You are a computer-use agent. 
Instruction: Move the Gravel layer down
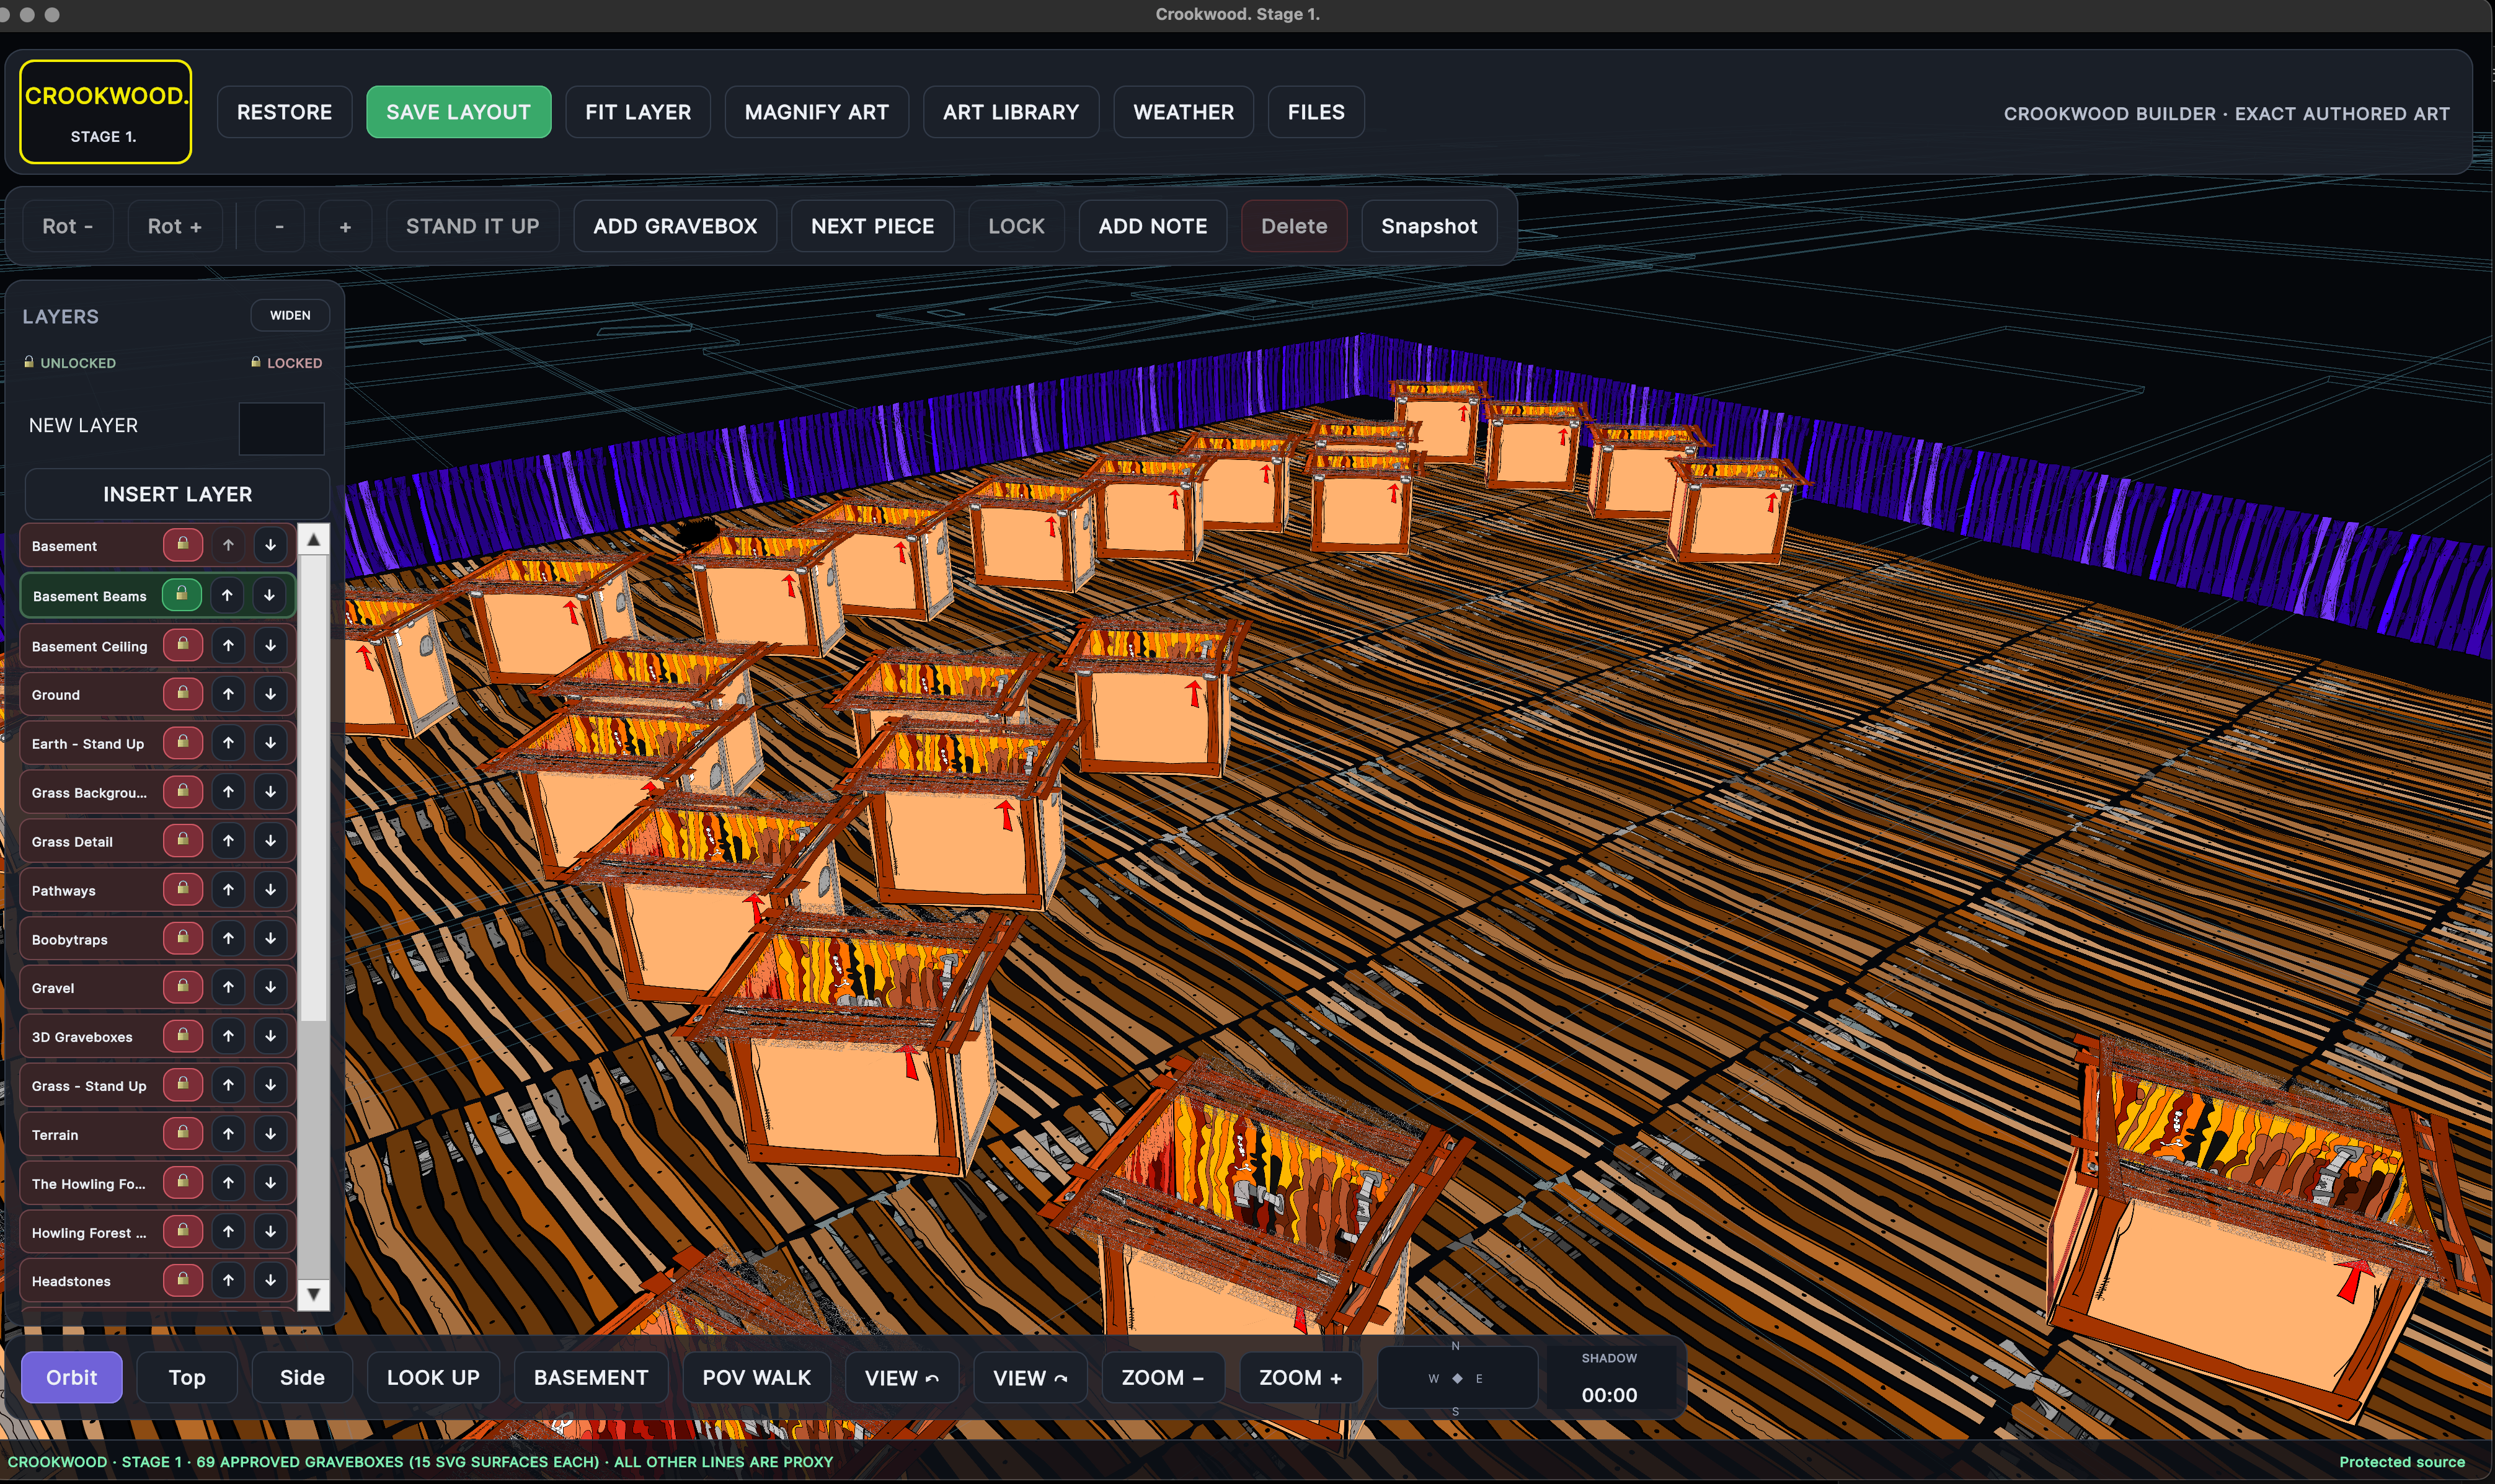(270, 987)
